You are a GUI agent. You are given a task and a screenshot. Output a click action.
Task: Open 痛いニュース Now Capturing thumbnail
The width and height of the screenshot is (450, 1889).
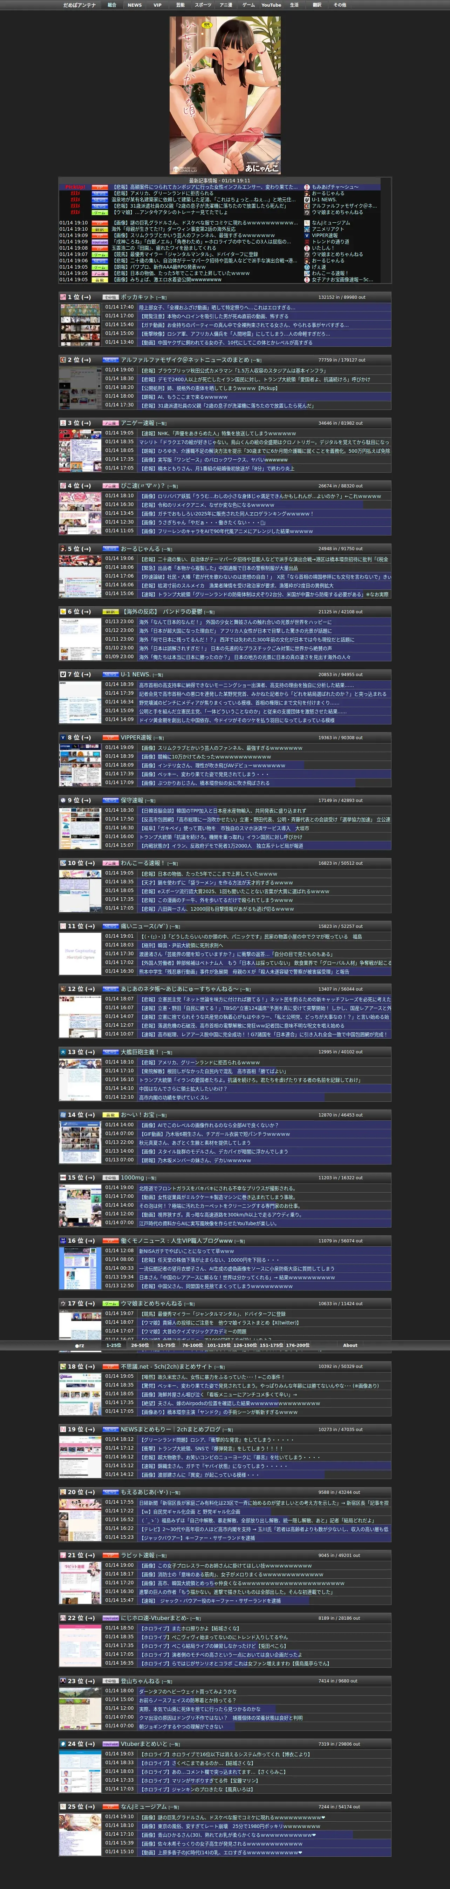tap(80, 954)
